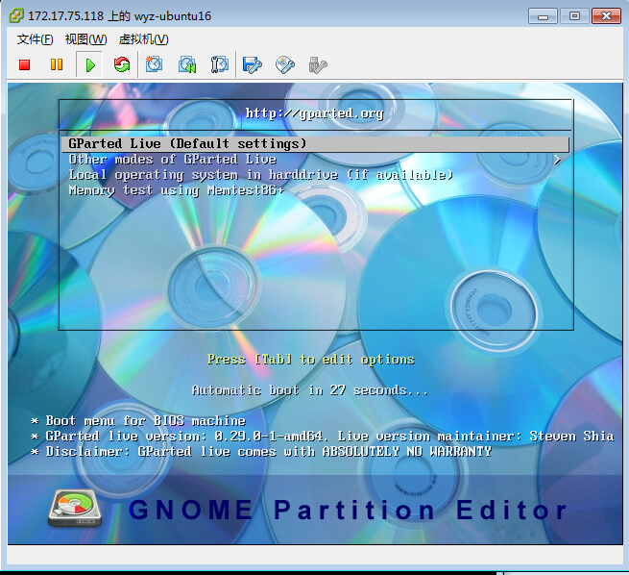The height and width of the screenshot is (575, 629).
Task: Click the vSphere icon in the title bar
Action: (x=16, y=16)
